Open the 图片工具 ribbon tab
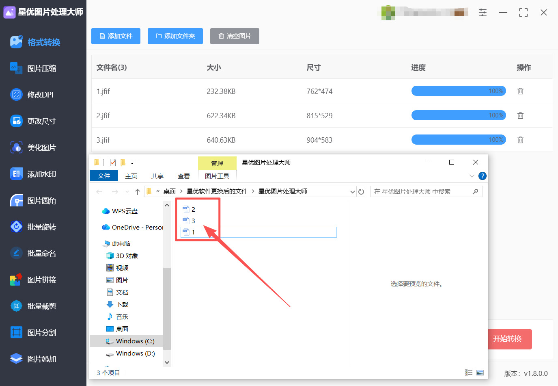This screenshot has height=386, width=558. (x=217, y=176)
